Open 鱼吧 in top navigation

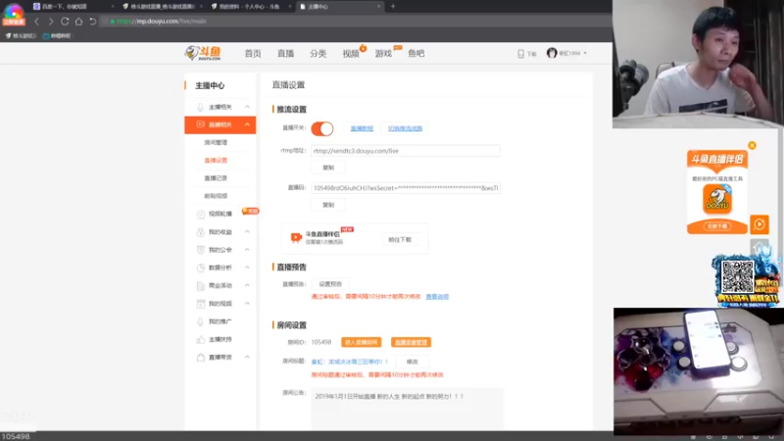(x=416, y=54)
